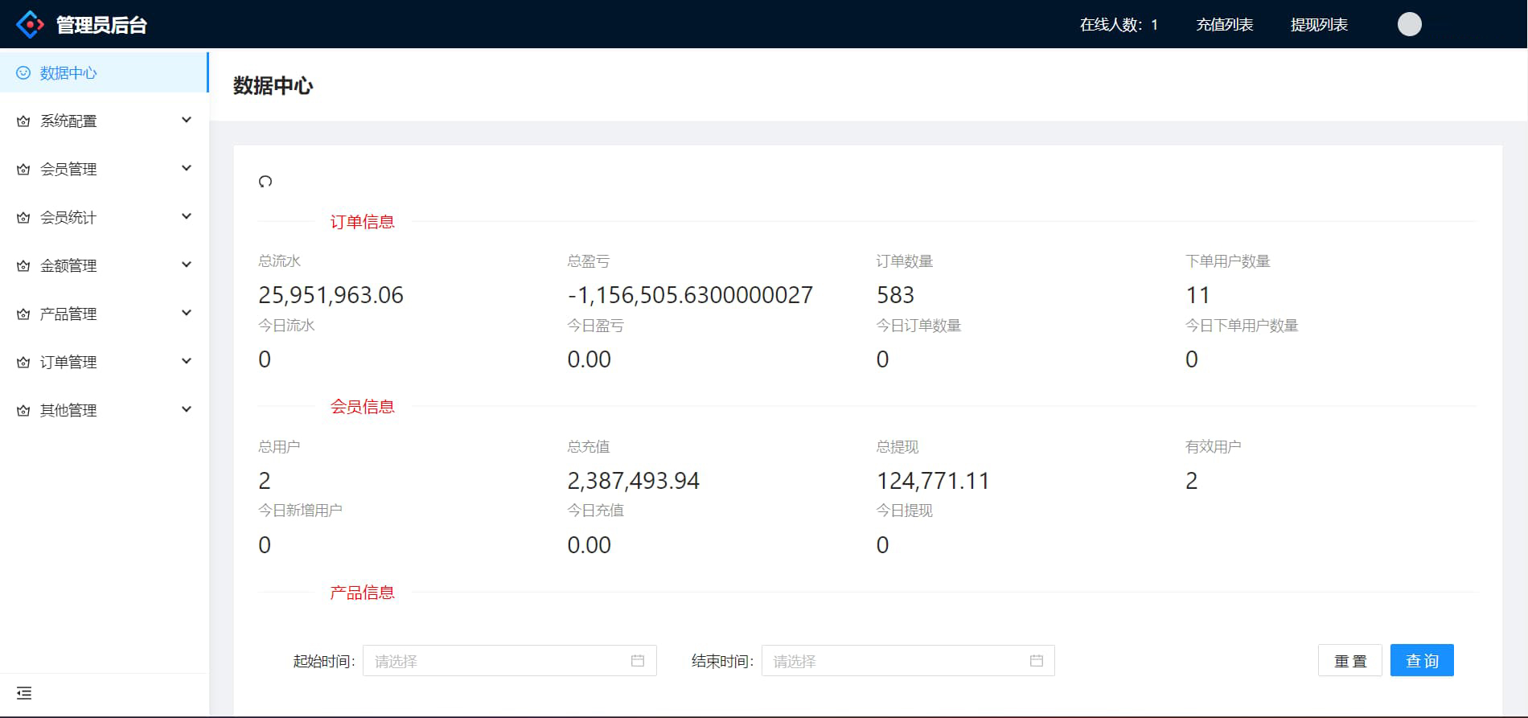Click the smiley icon beside 数据中心
The image size is (1528, 718).
(x=23, y=73)
